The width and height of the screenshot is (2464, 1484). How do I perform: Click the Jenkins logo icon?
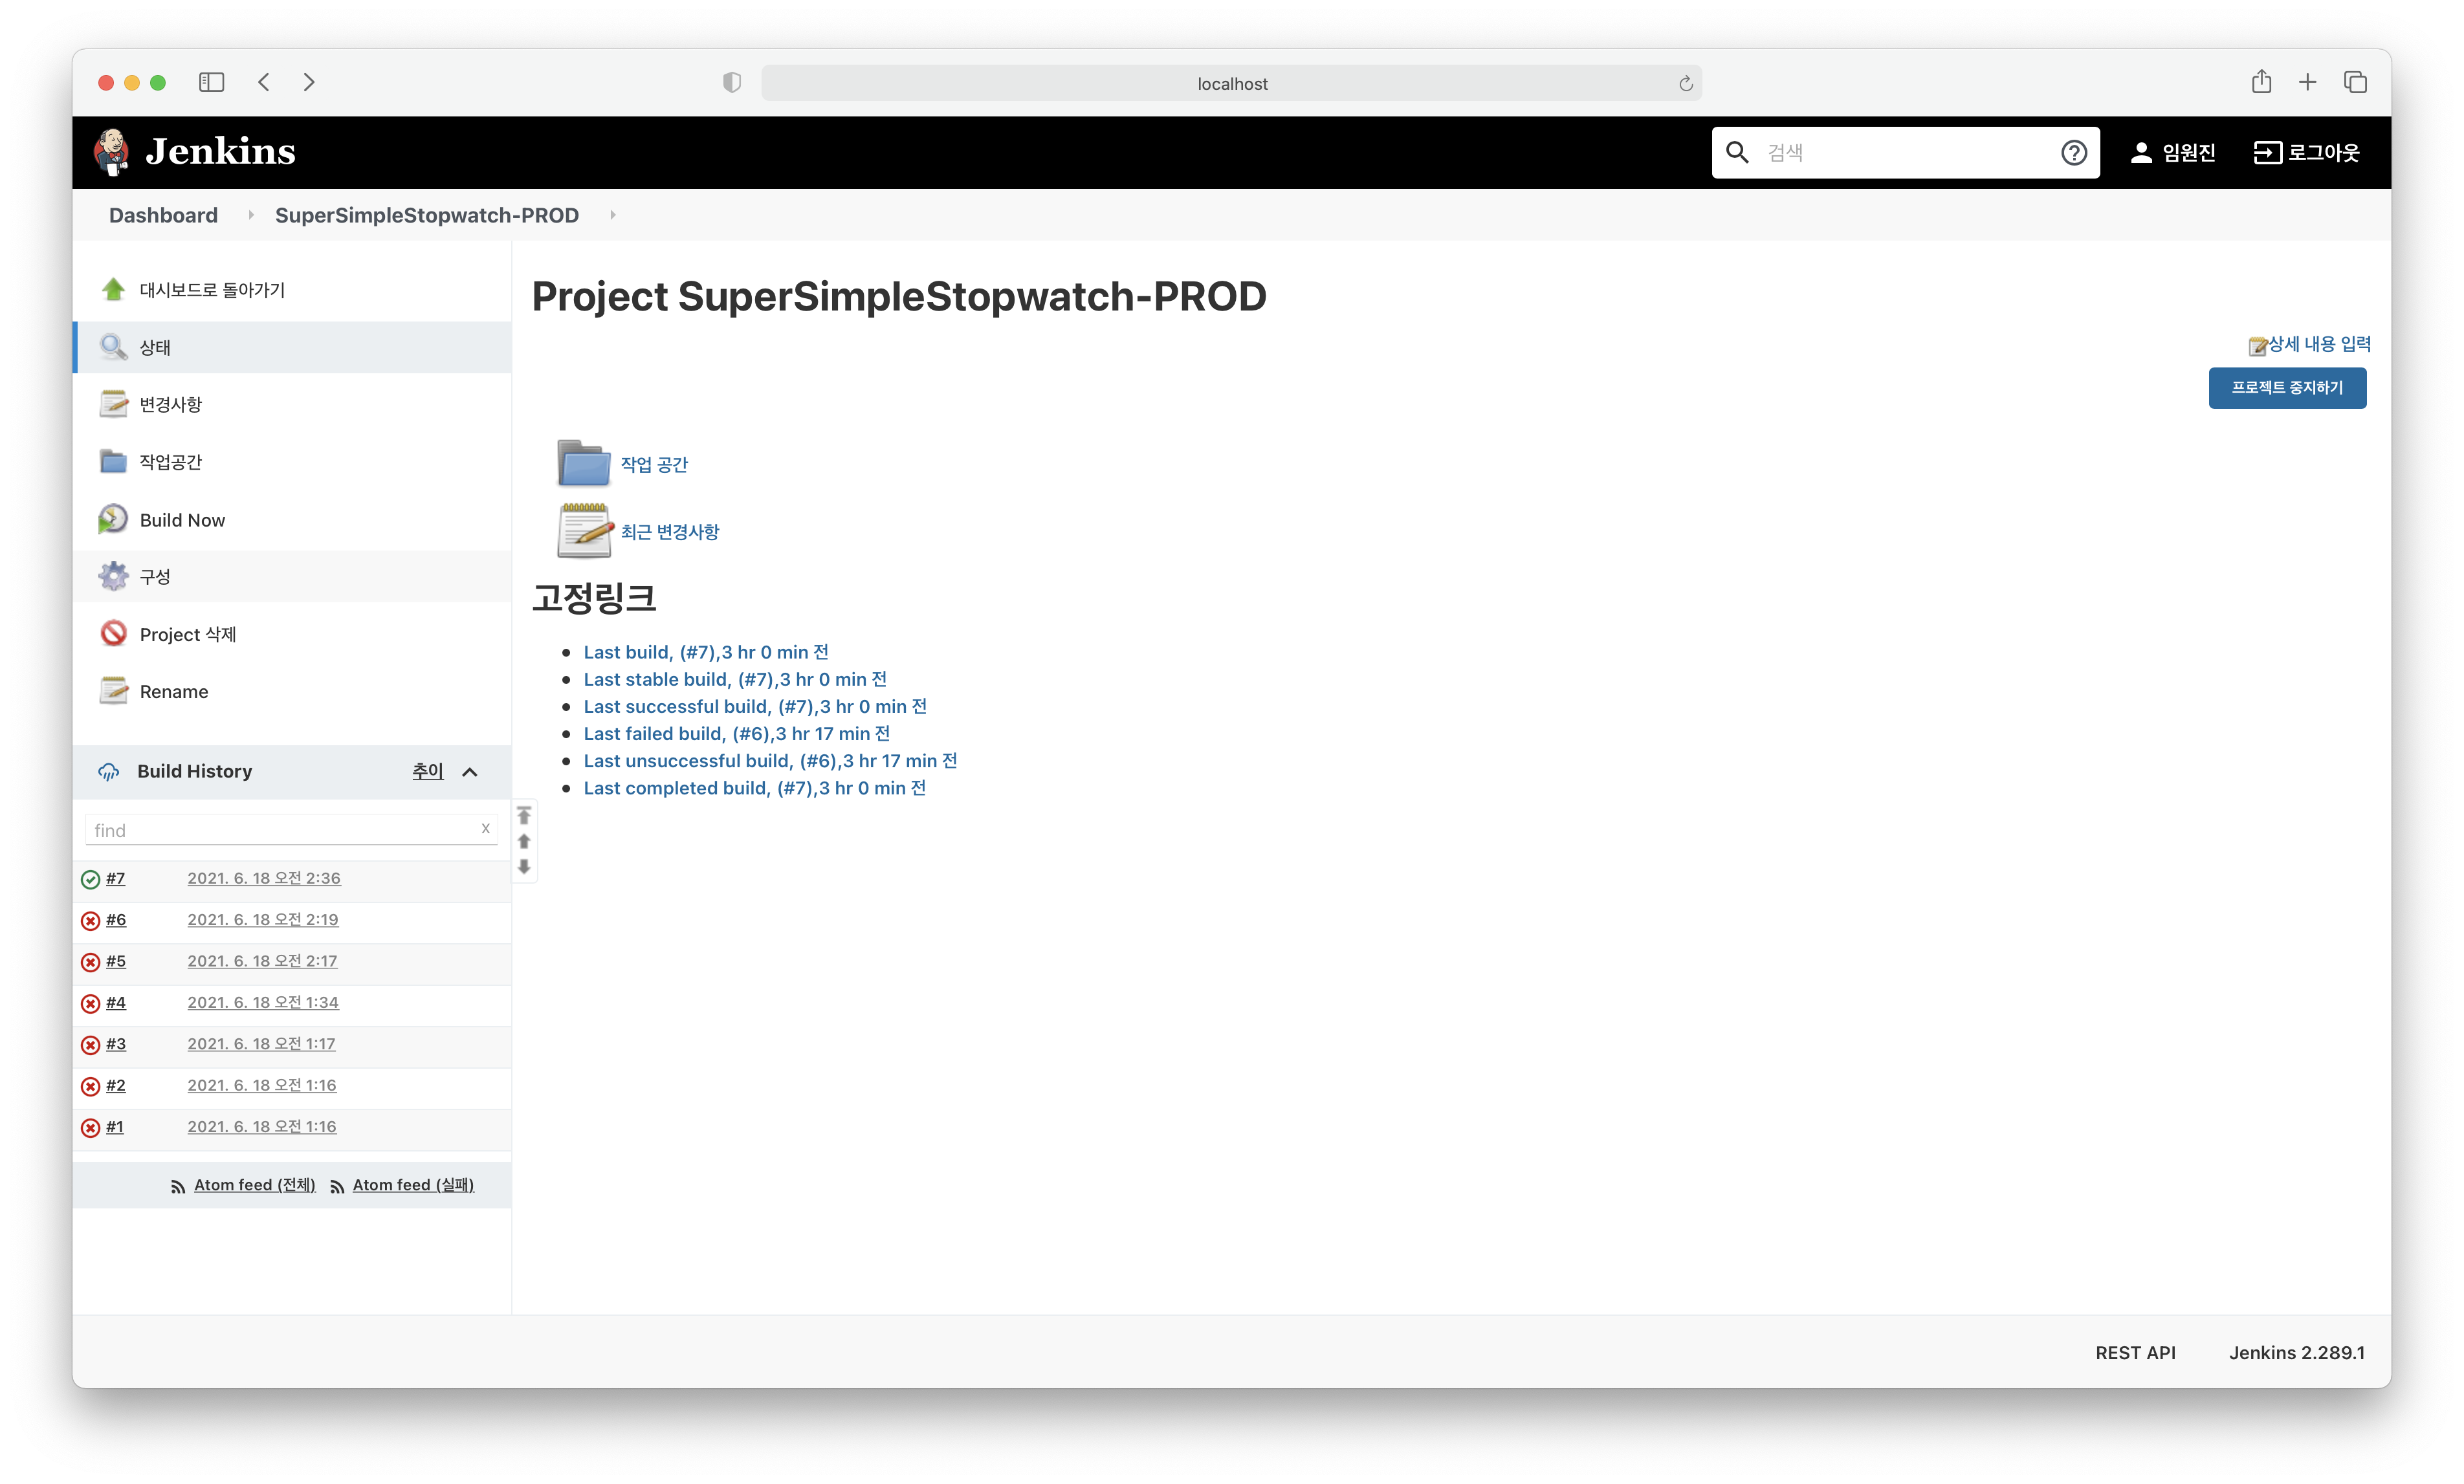(x=112, y=151)
